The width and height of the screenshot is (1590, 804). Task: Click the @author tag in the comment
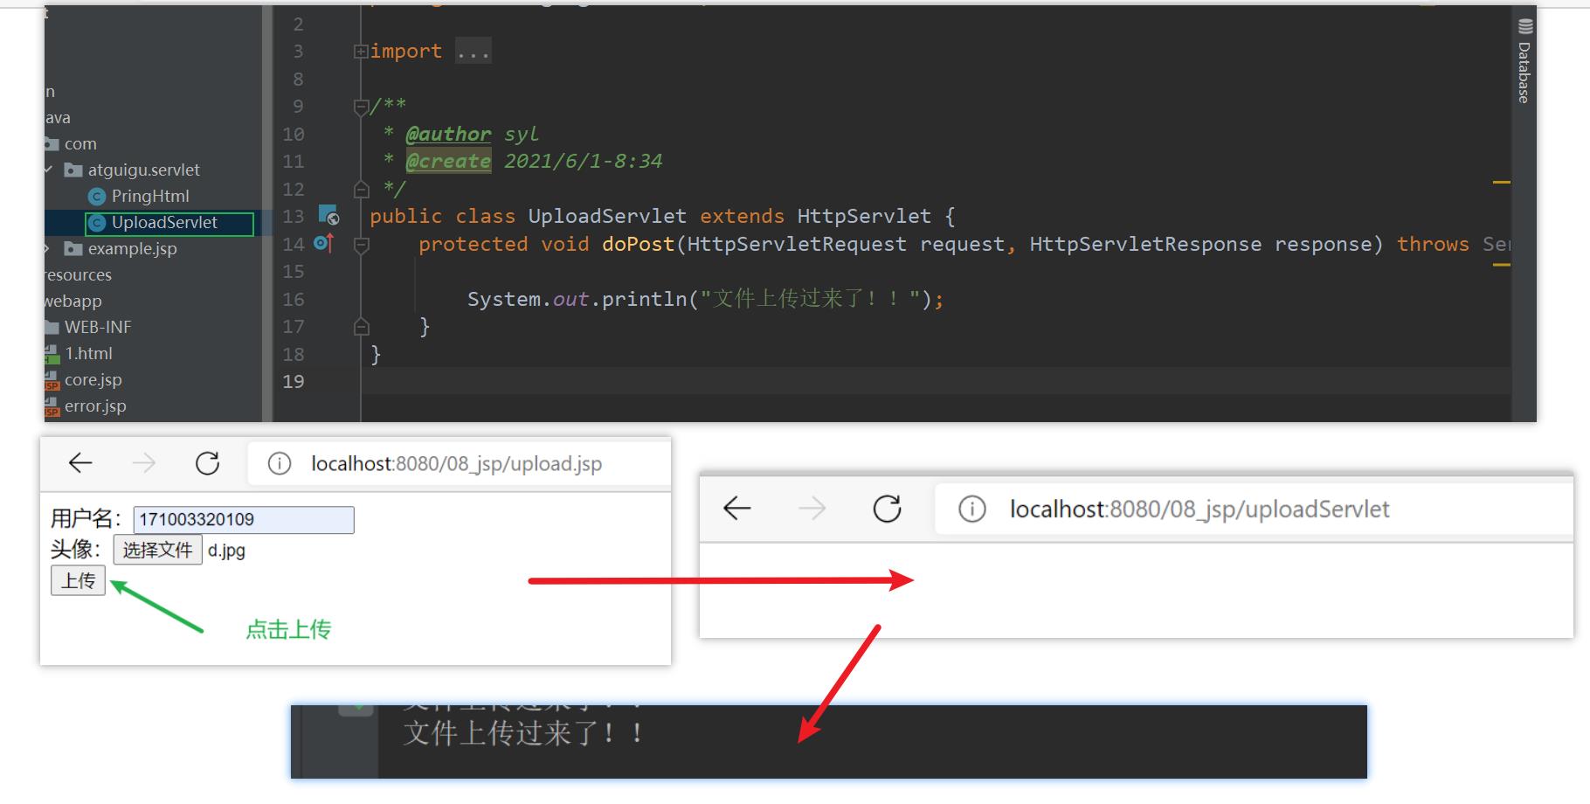(448, 134)
